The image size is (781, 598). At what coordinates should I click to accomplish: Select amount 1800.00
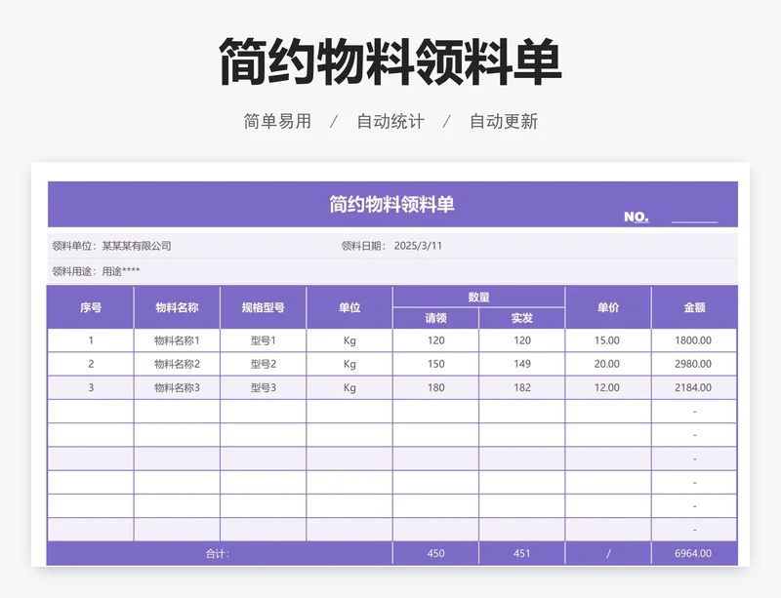(x=694, y=340)
